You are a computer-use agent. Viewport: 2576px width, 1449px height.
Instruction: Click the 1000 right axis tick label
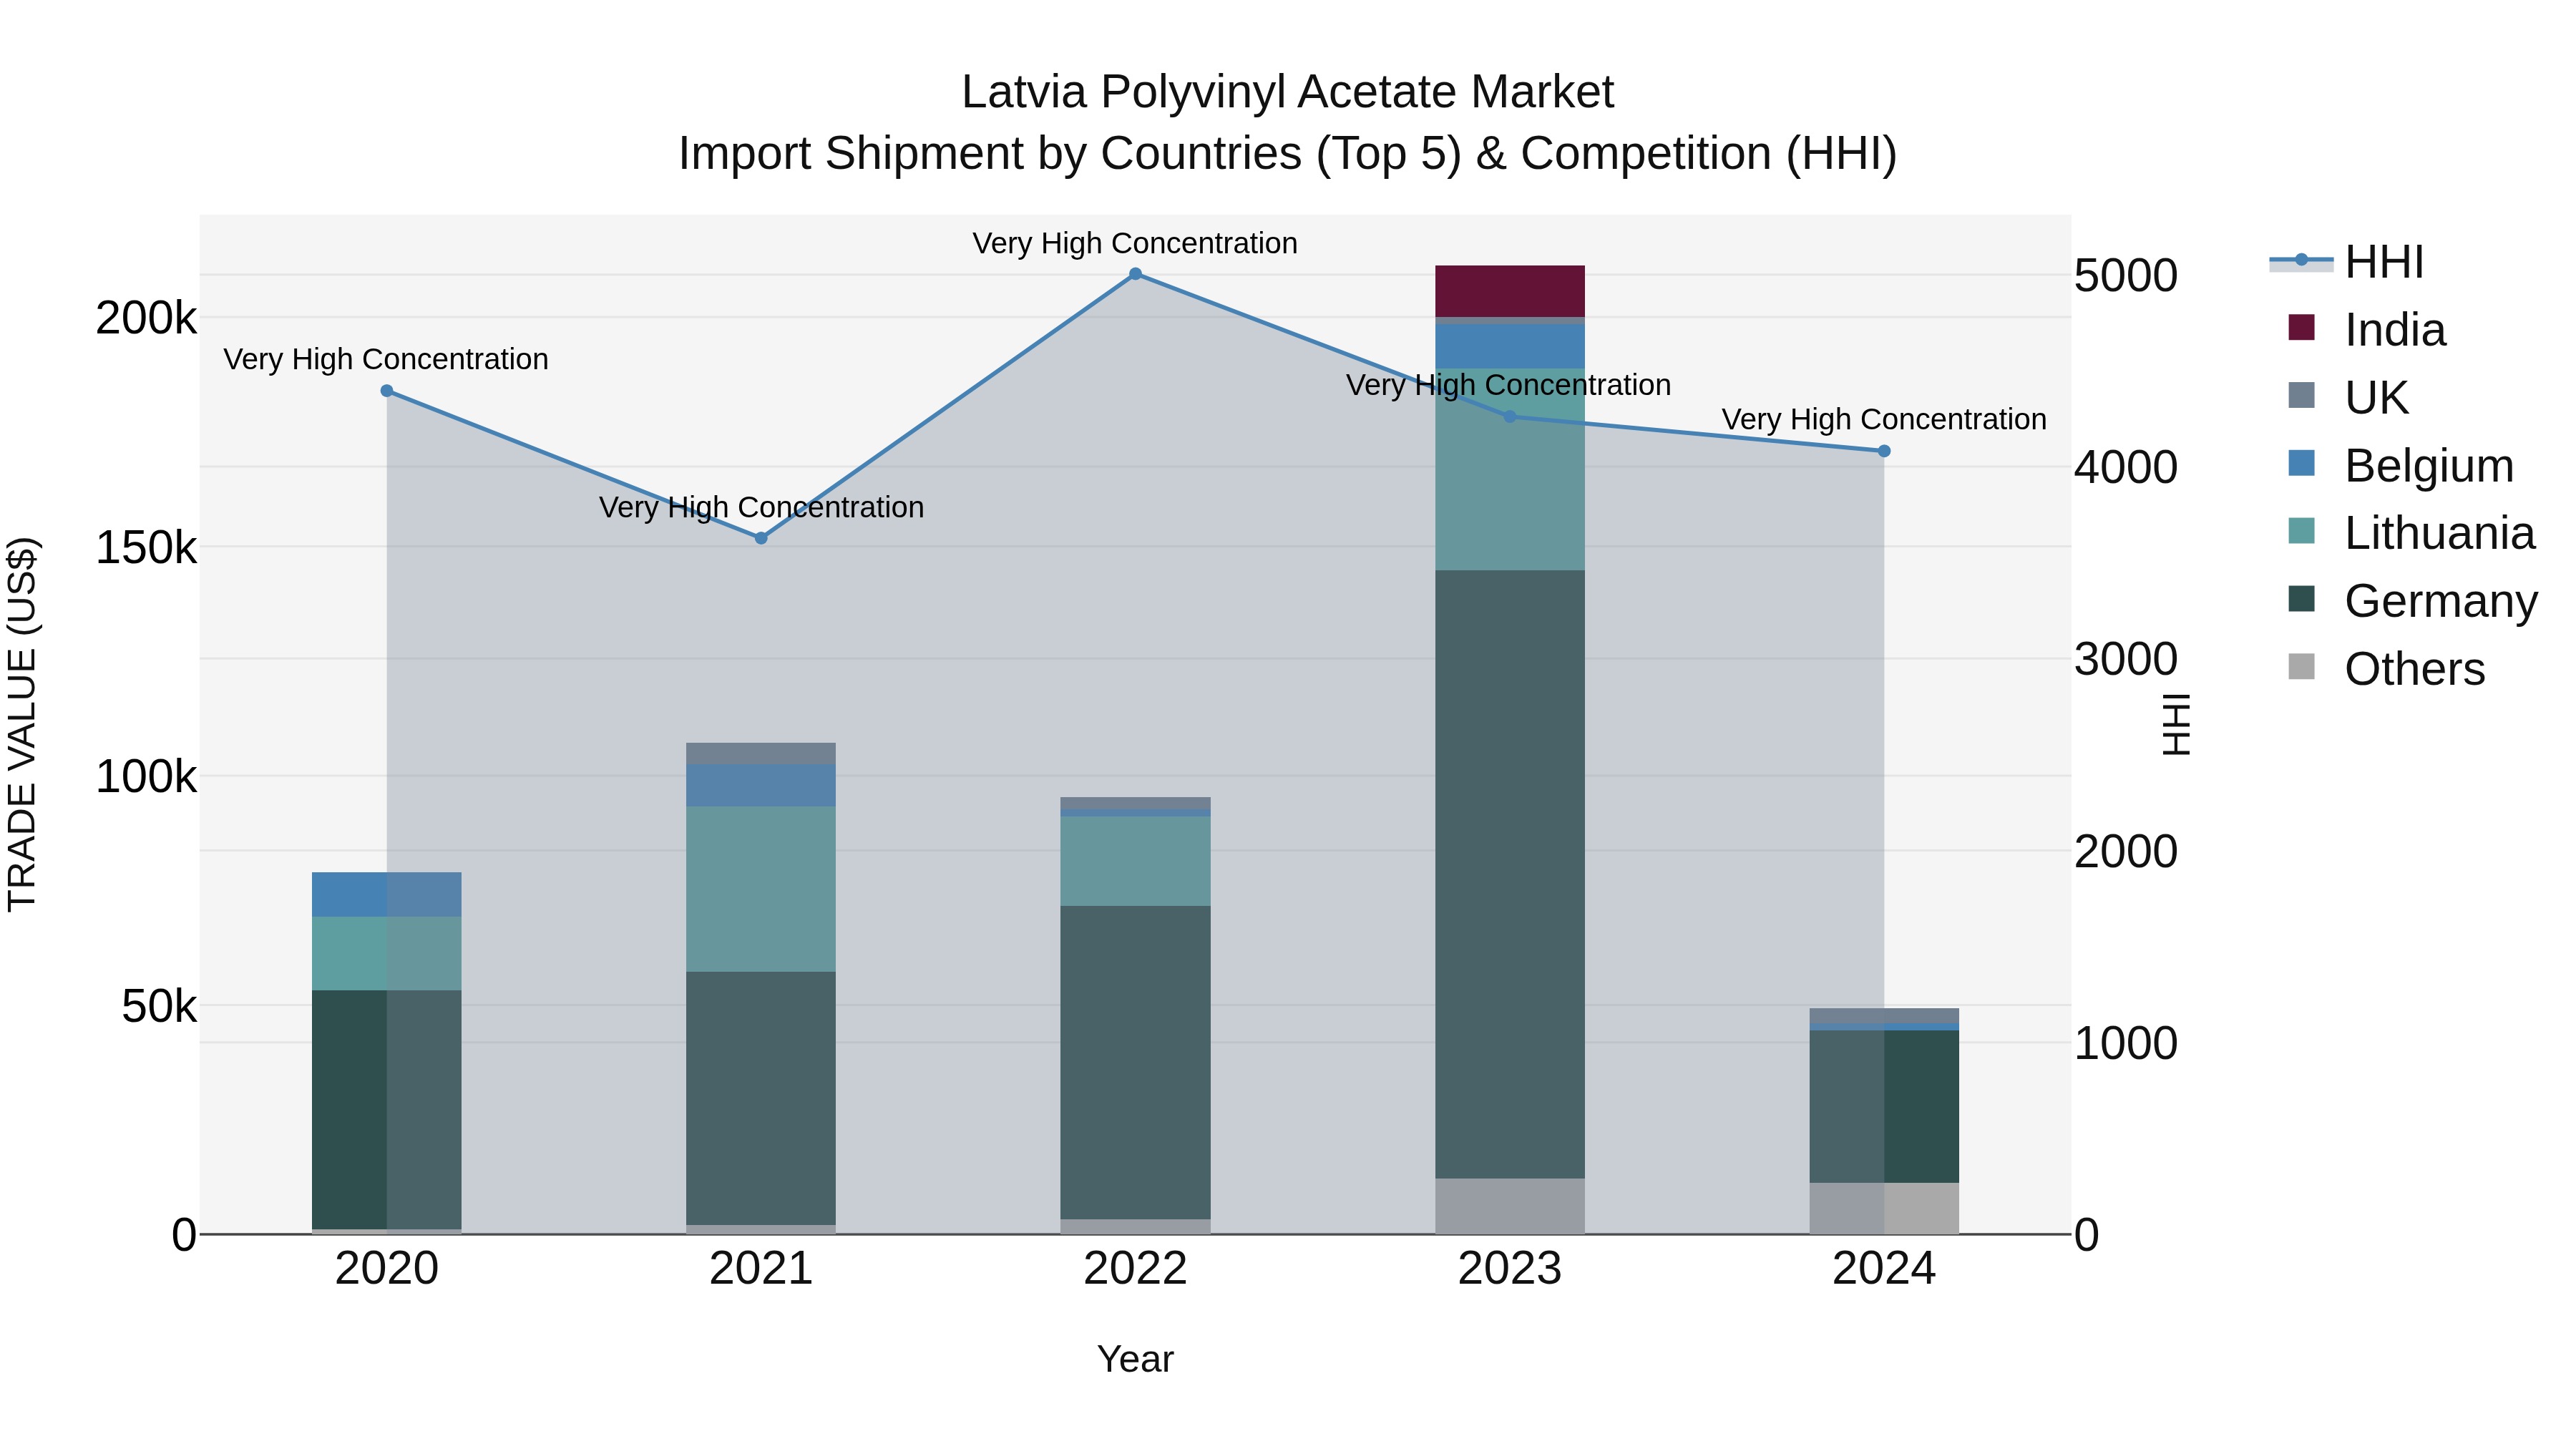[x=2125, y=1044]
